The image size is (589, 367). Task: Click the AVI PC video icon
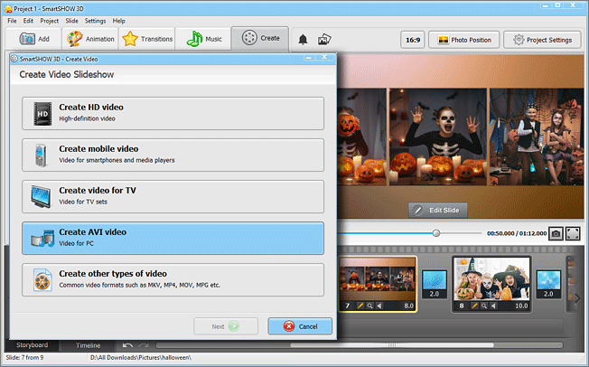pos(42,239)
